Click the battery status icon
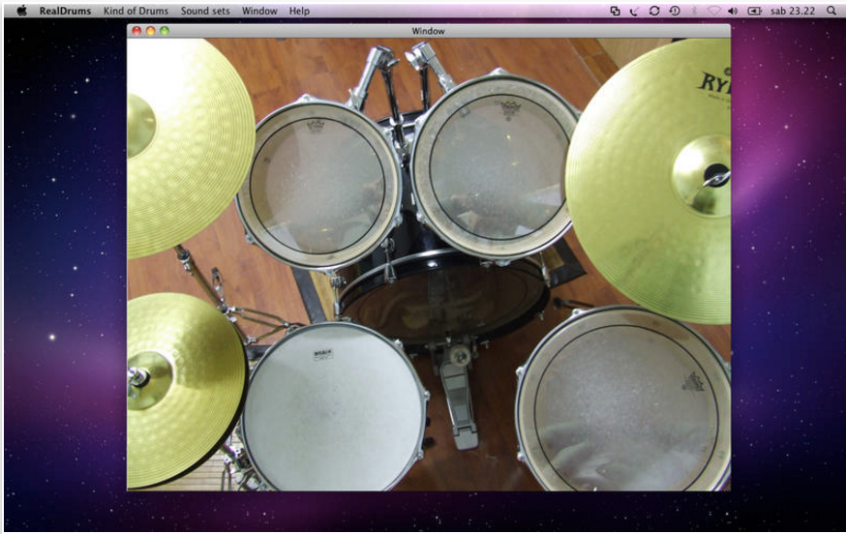This screenshot has height=534, width=846. 754,11
